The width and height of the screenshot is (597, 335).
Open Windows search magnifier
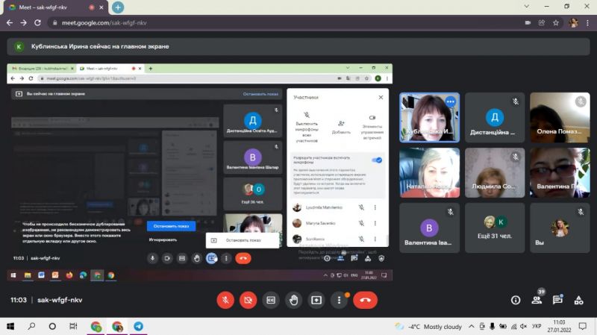point(31,326)
